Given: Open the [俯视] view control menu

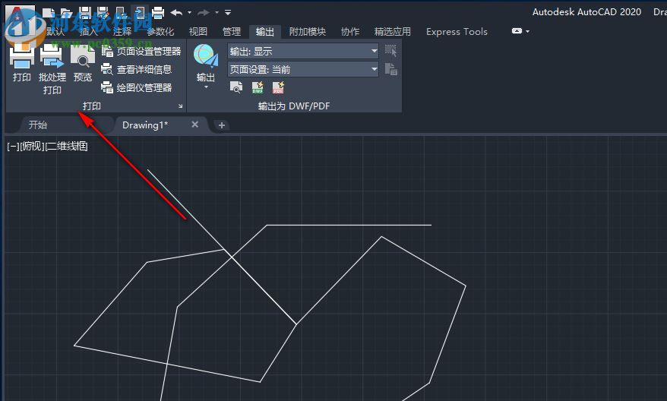Looking at the screenshot, I should (x=32, y=147).
